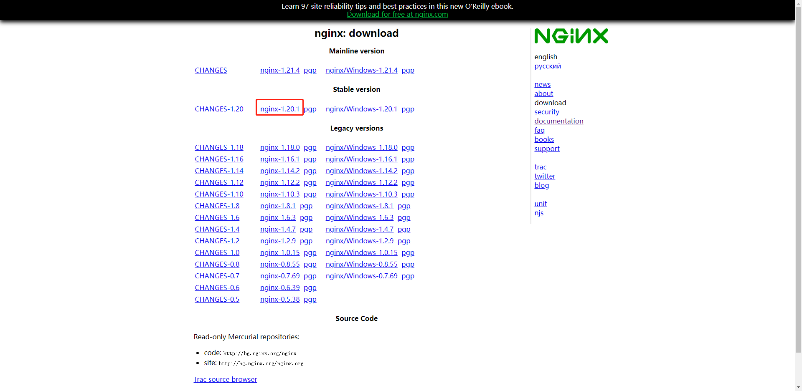Open the news sidebar link

click(542, 84)
